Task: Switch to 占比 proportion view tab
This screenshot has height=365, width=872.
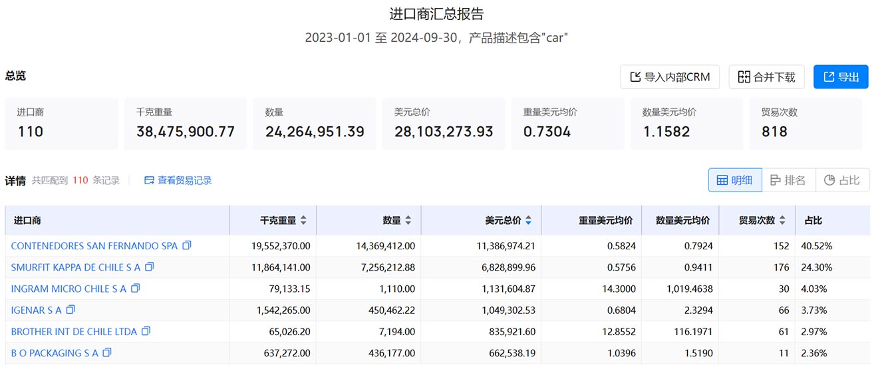Action: [842, 180]
